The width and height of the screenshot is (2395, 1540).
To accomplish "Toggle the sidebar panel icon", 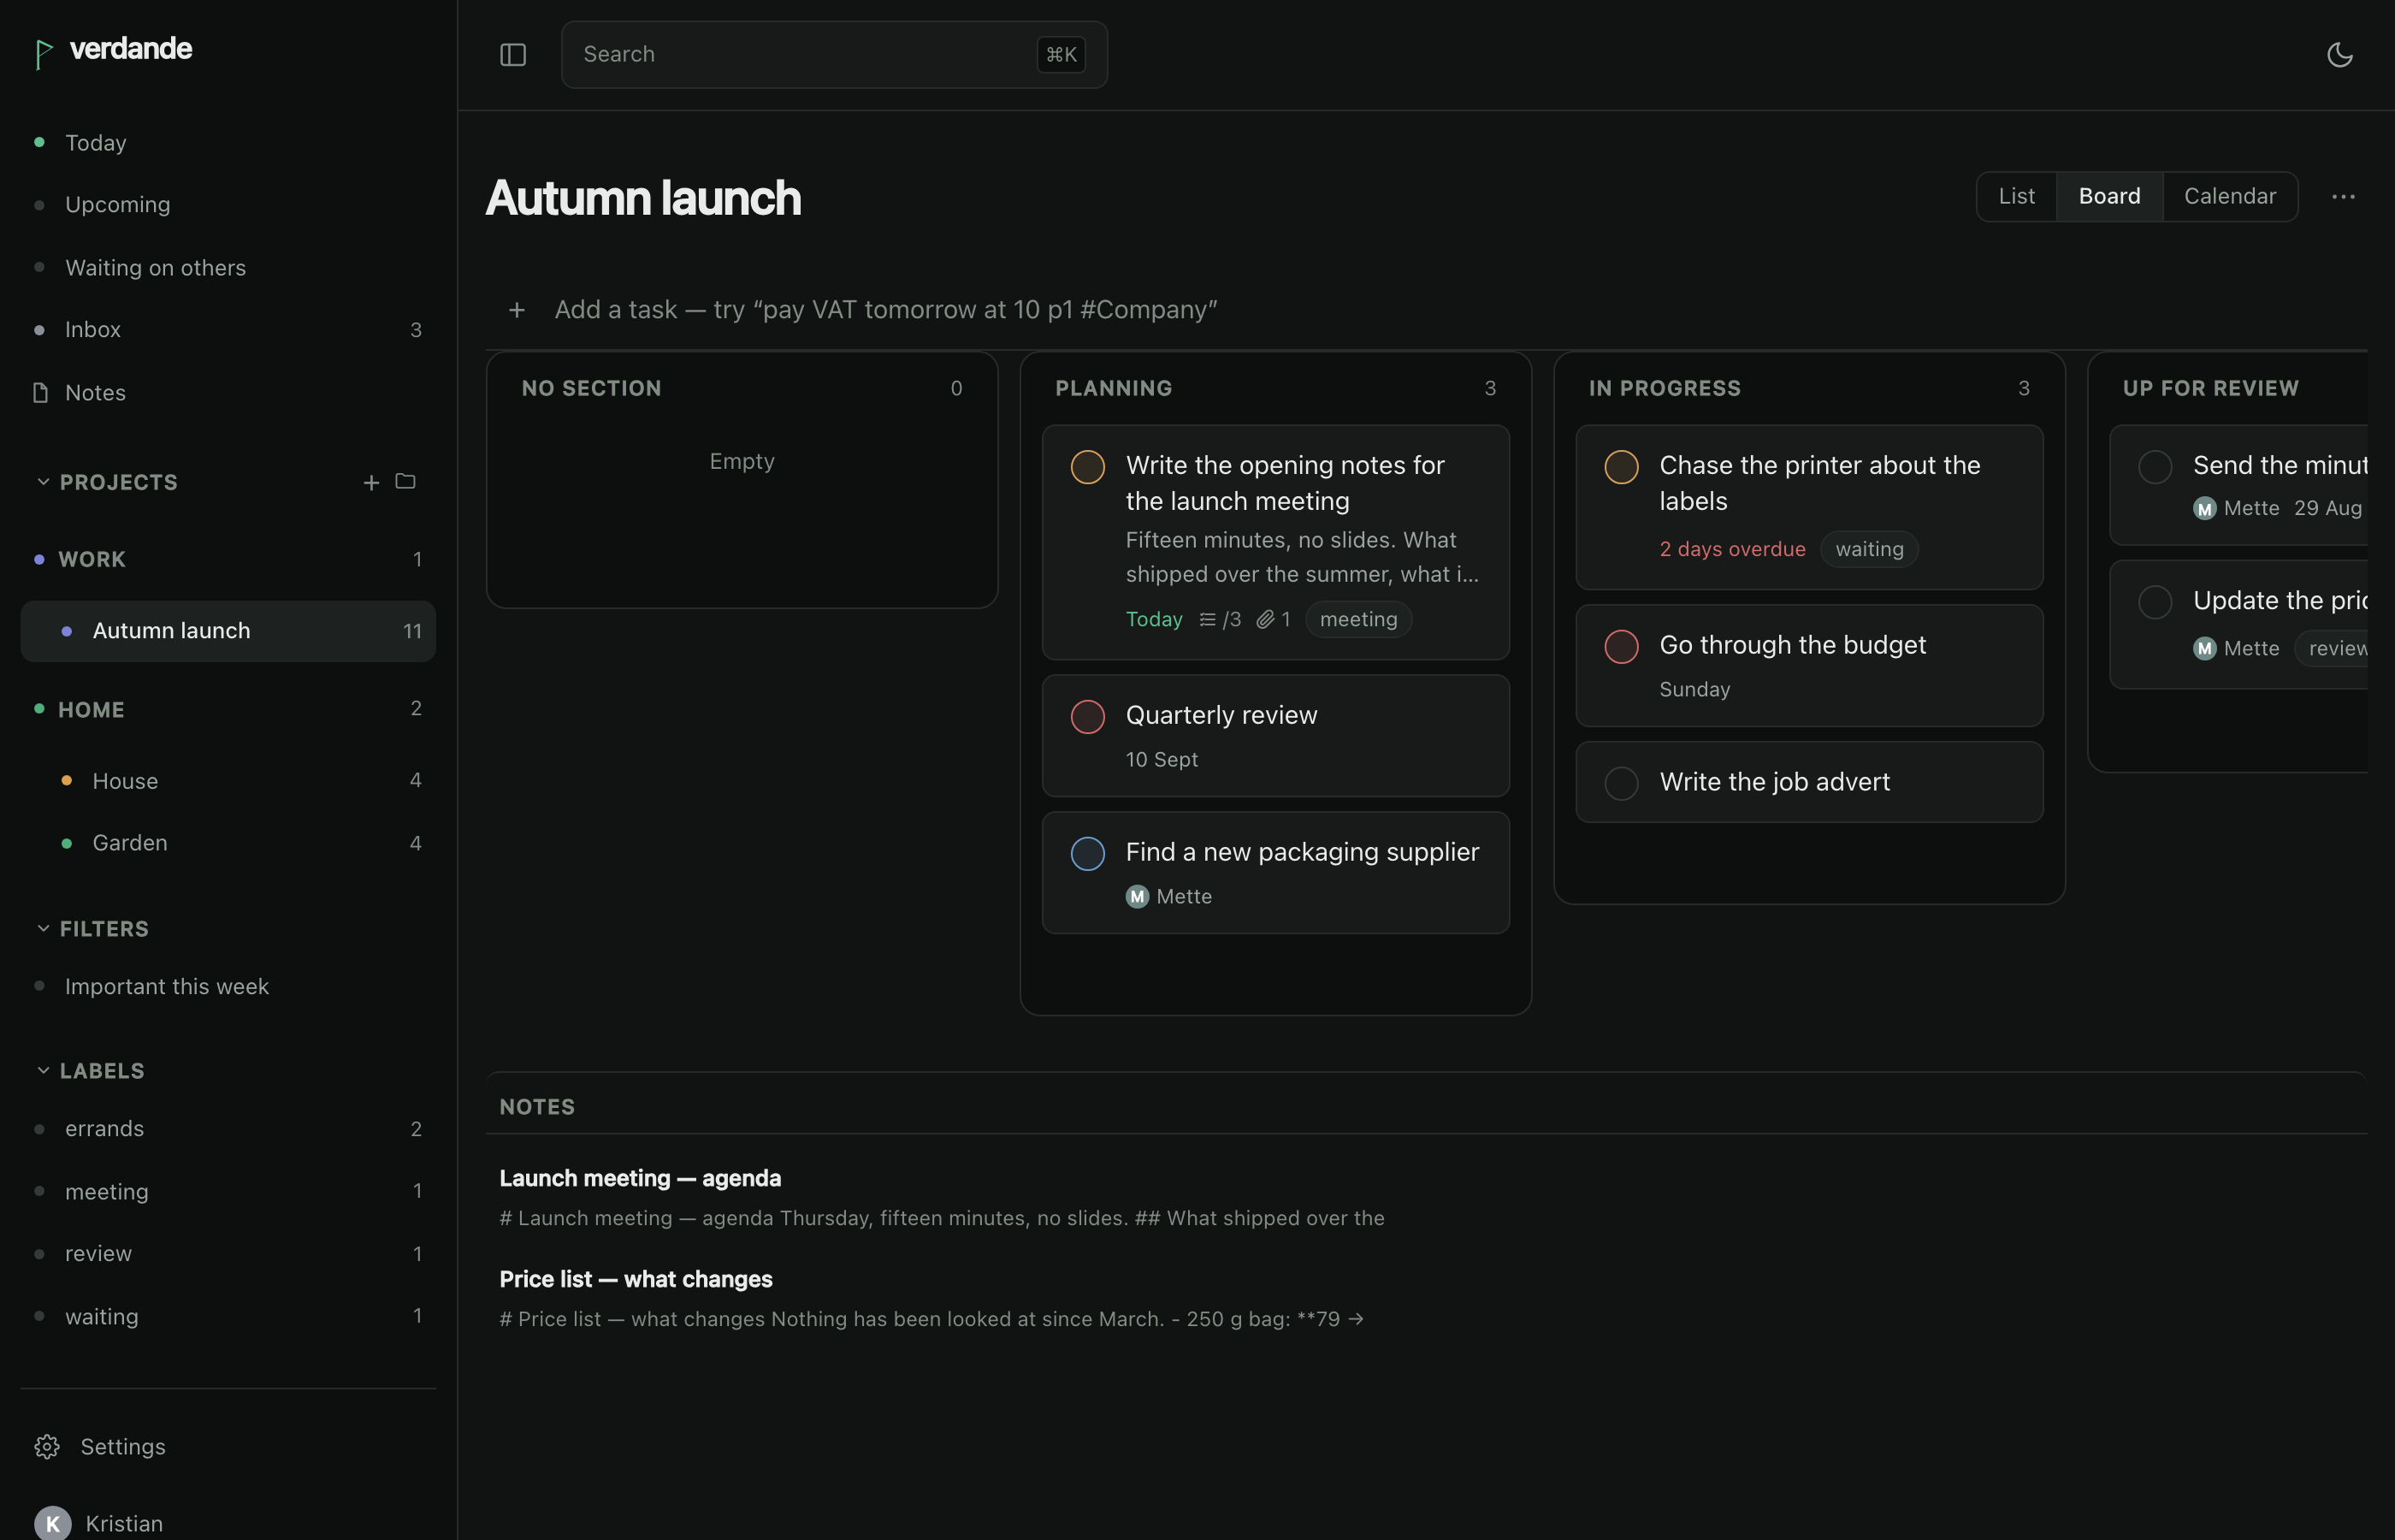I will 512,55.
